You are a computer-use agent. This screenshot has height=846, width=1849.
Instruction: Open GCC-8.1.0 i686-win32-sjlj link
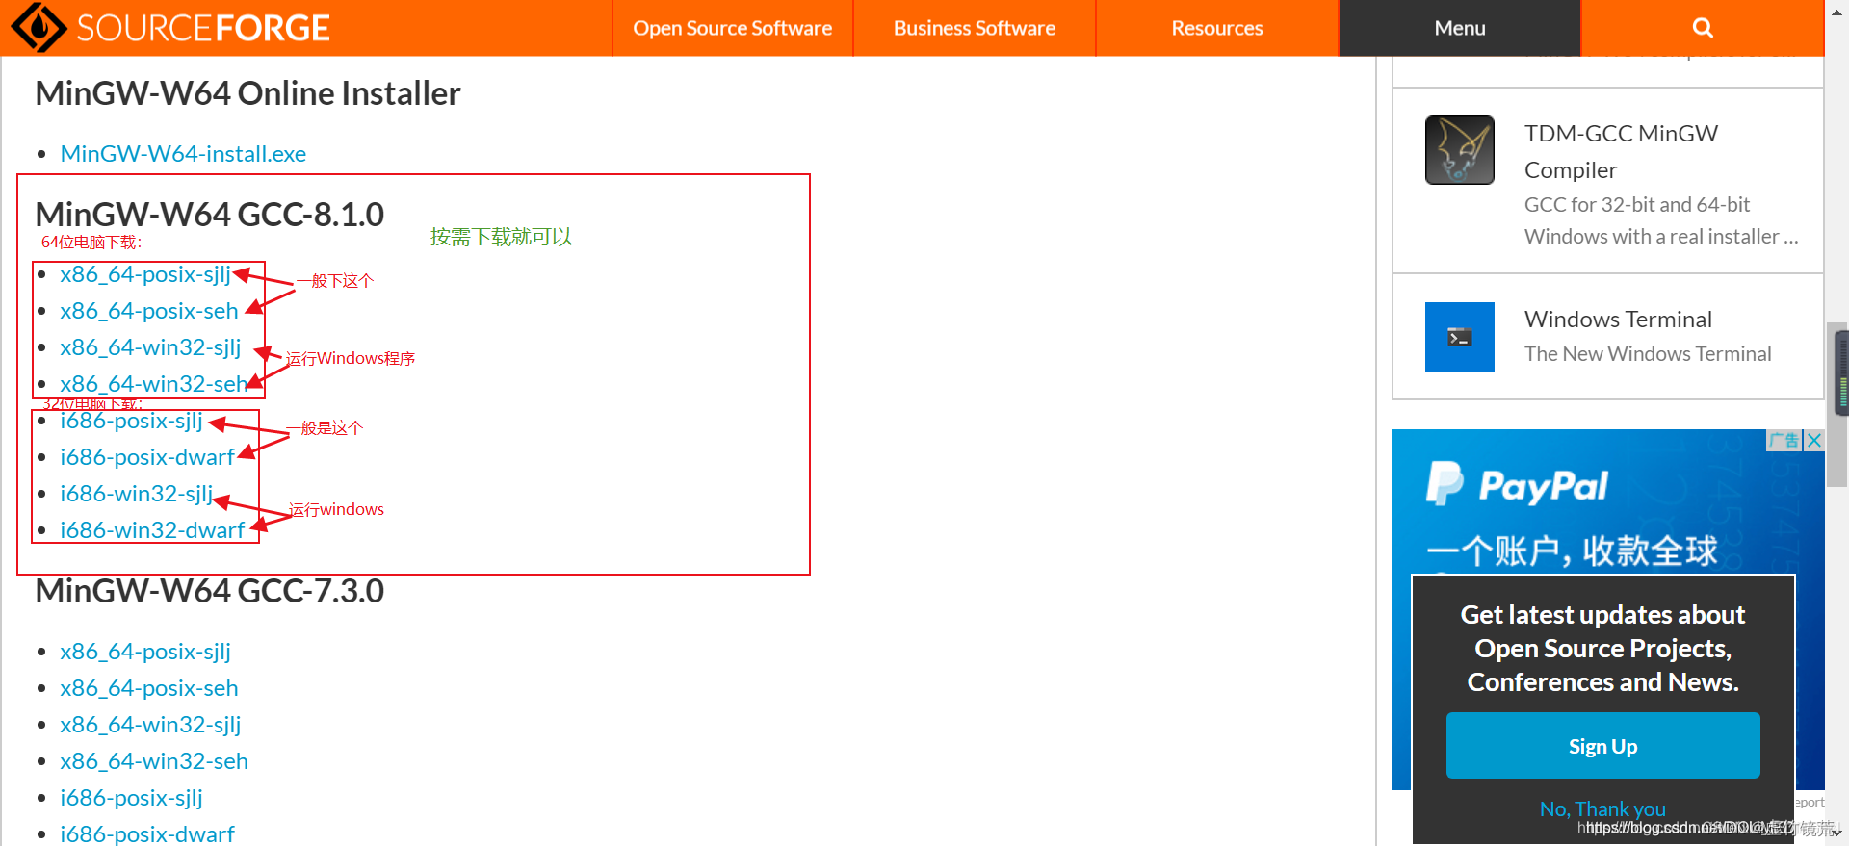tap(136, 494)
